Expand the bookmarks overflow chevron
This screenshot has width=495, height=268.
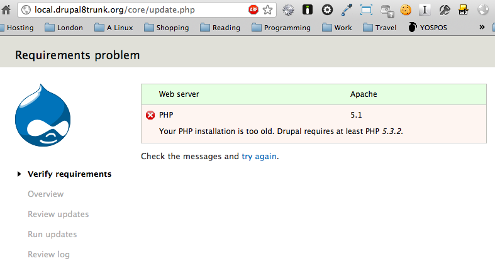coord(482,27)
